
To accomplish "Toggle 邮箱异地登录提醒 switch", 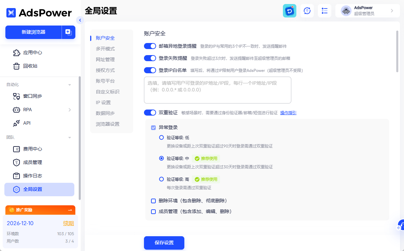I will click(x=150, y=46).
